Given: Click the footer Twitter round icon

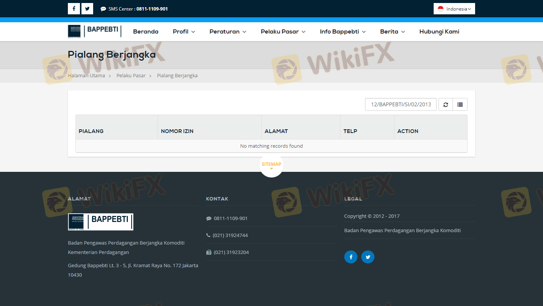Looking at the screenshot, I should coord(368,257).
